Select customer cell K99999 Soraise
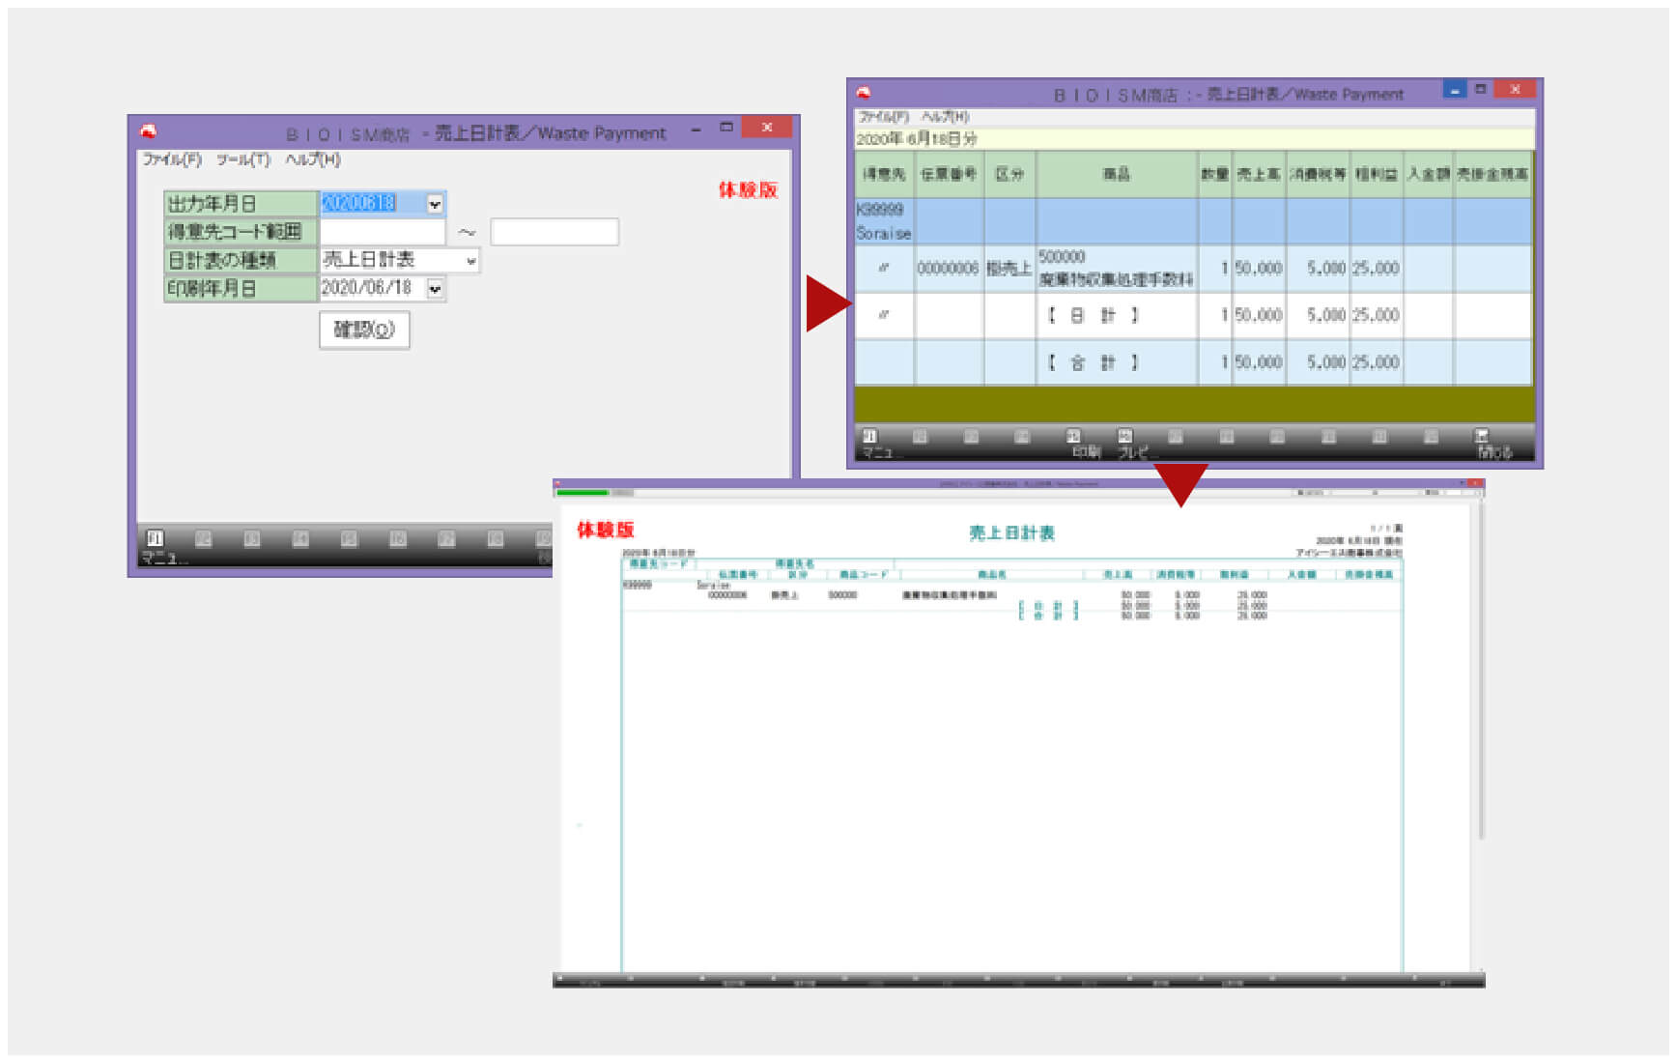Image resolution: width=1677 pixels, height=1063 pixels. pos(884,221)
